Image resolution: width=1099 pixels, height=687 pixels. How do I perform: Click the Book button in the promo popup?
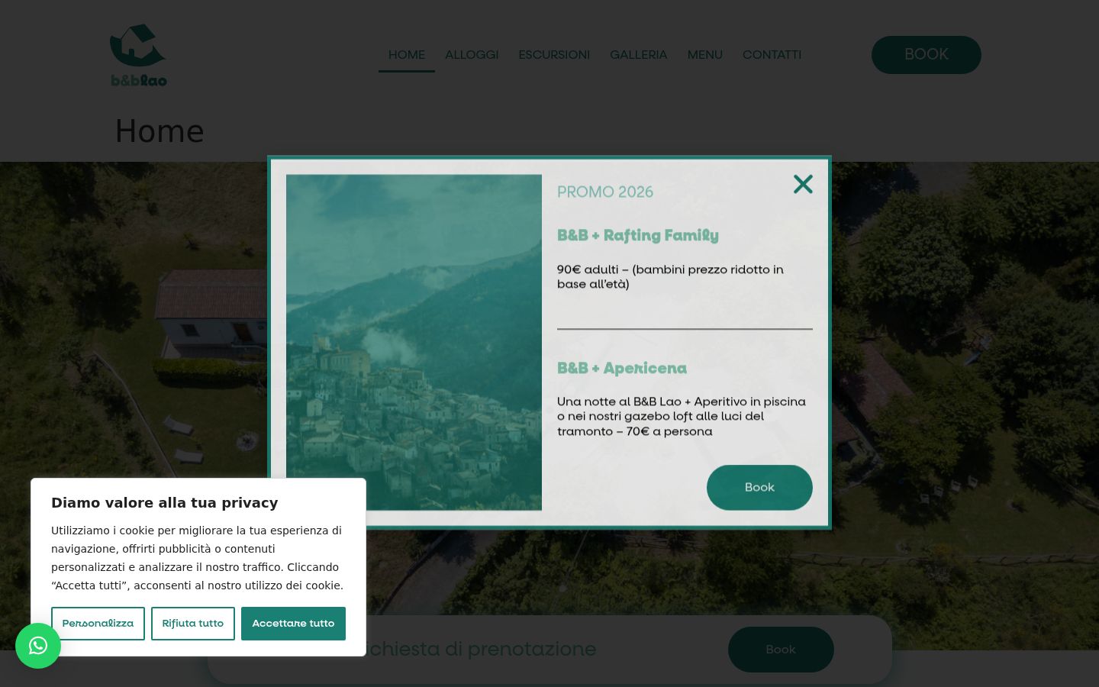click(759, 488)
